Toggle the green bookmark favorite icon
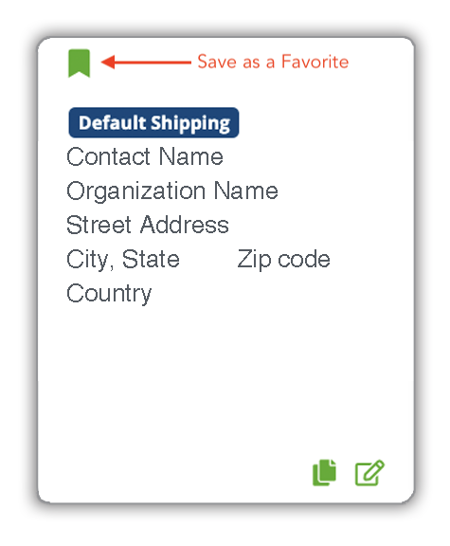 pos(79,64)
